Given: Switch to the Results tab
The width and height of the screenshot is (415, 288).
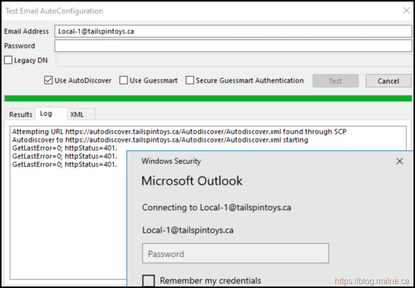Looking at the screenshot, I should (20, 114).
